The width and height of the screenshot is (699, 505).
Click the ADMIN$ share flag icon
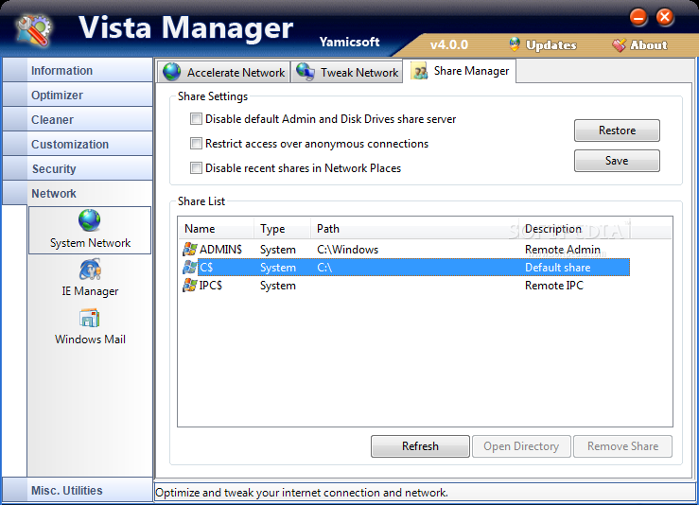pos(190,249)
